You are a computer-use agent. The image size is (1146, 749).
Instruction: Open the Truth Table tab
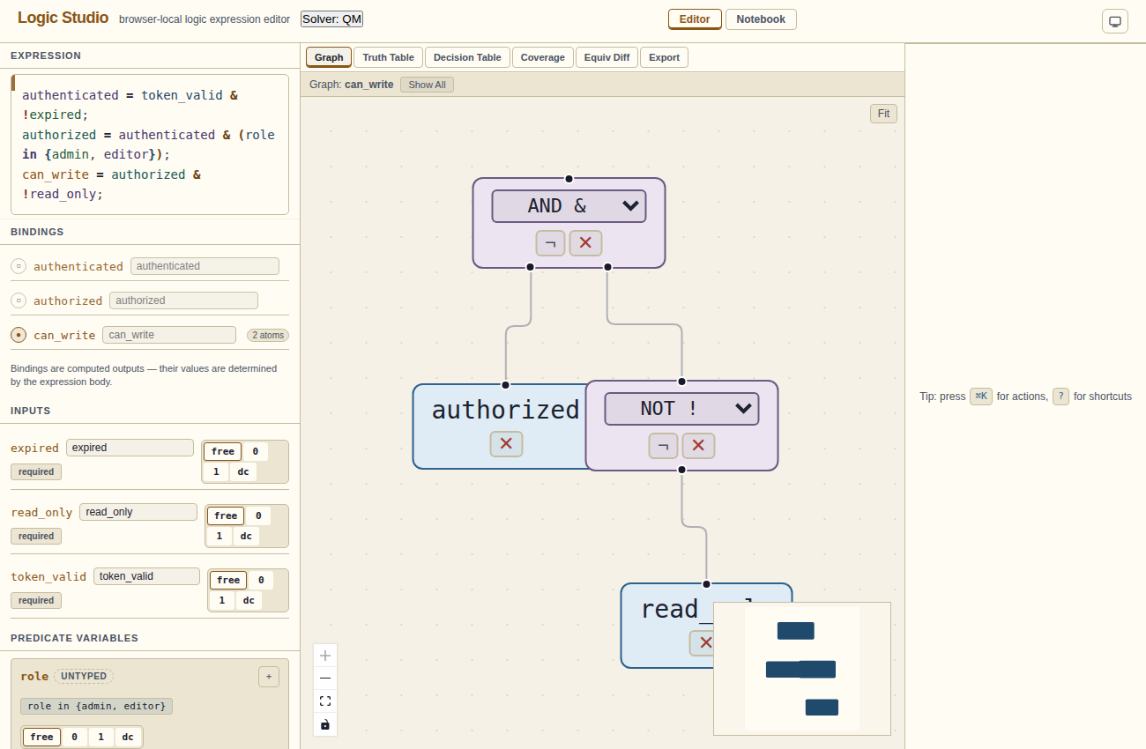click(x=388, y=57)
